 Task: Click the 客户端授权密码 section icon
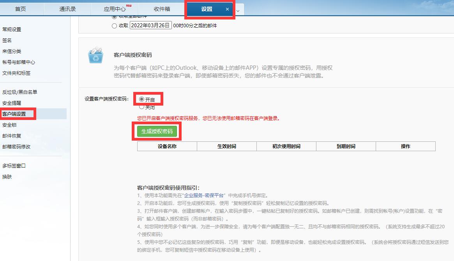coord(95,55)
